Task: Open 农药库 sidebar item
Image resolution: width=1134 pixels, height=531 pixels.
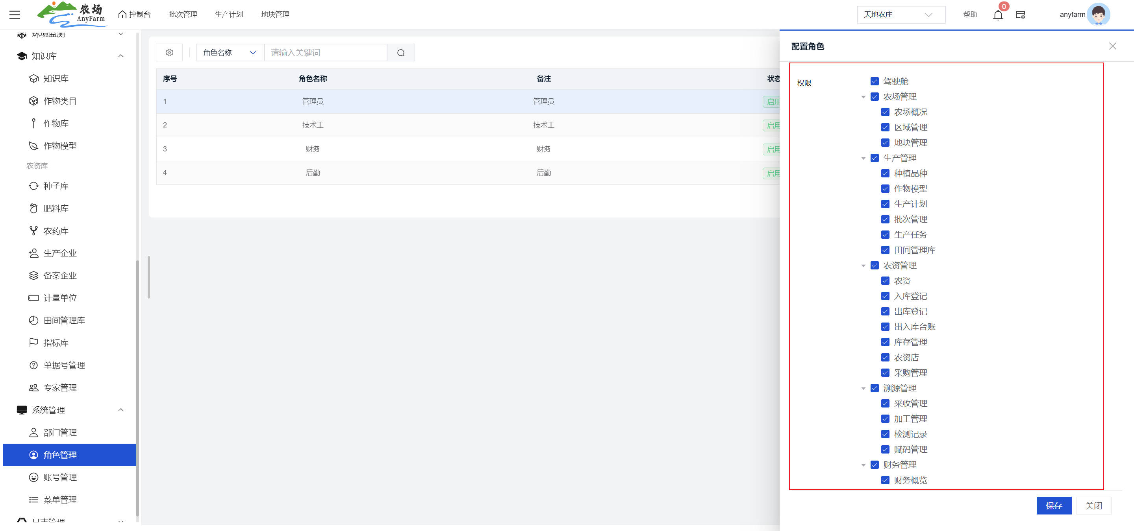Action: [56, 231]
